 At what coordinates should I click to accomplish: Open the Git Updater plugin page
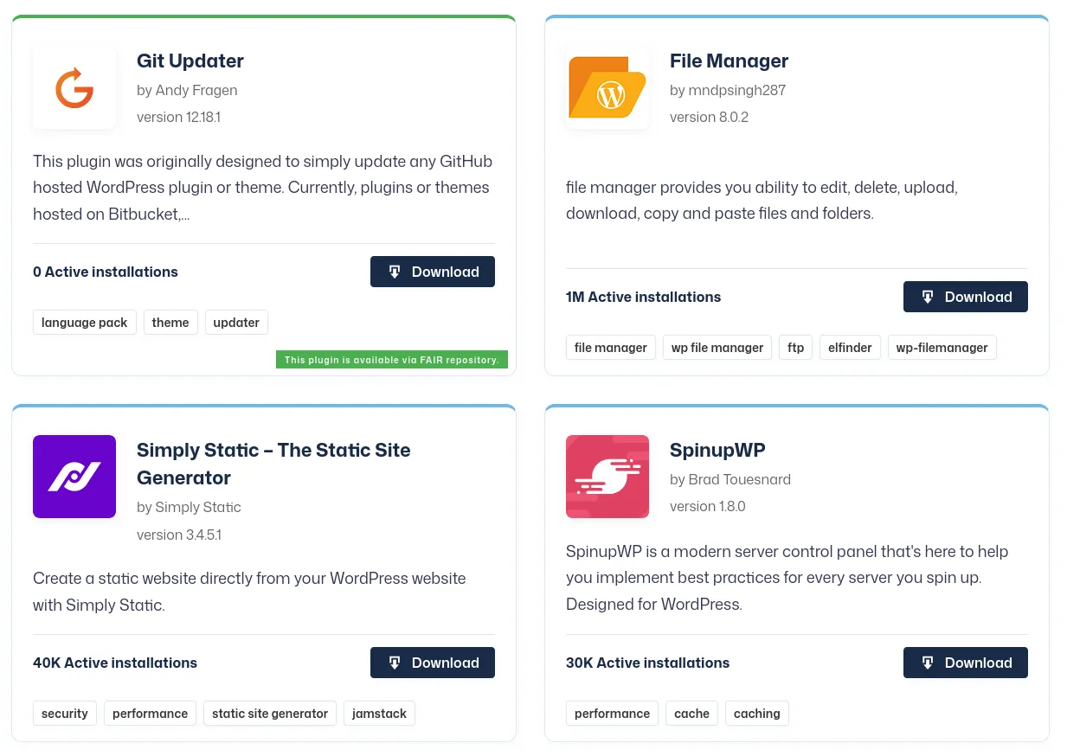click(x=190, y=61)
